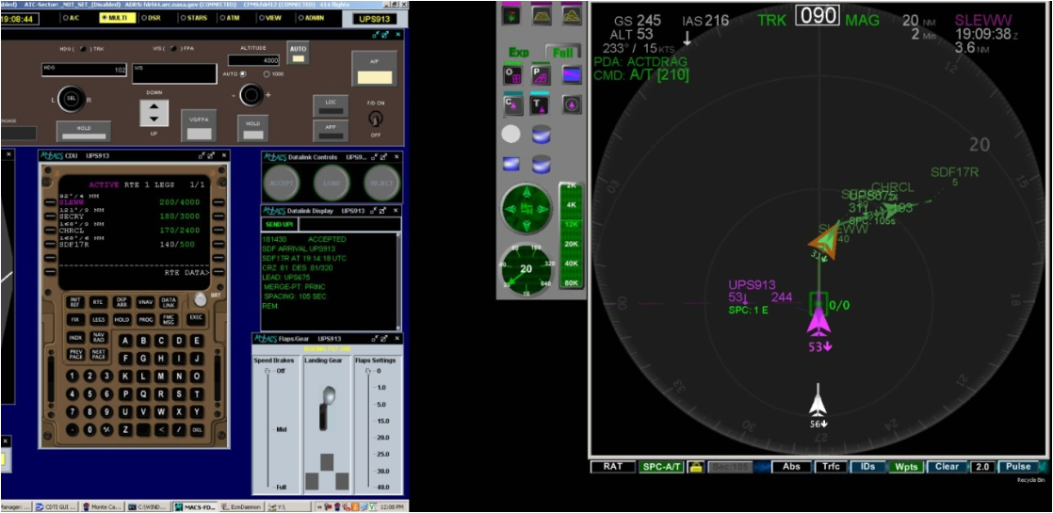Click the O grid overlay icon
Image resolution: width=1053 pixels, height=513 pixels.
[x=513, y=74]
